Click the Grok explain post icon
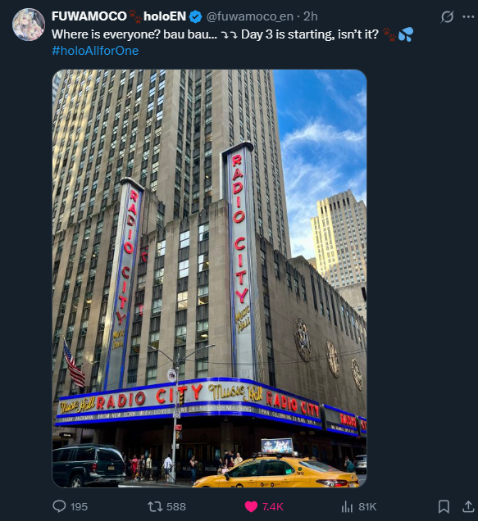This screenshot has width=478, height=521. pos(447,16)
